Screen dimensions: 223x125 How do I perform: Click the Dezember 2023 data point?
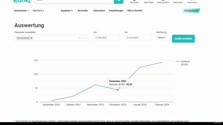(118, 90)
